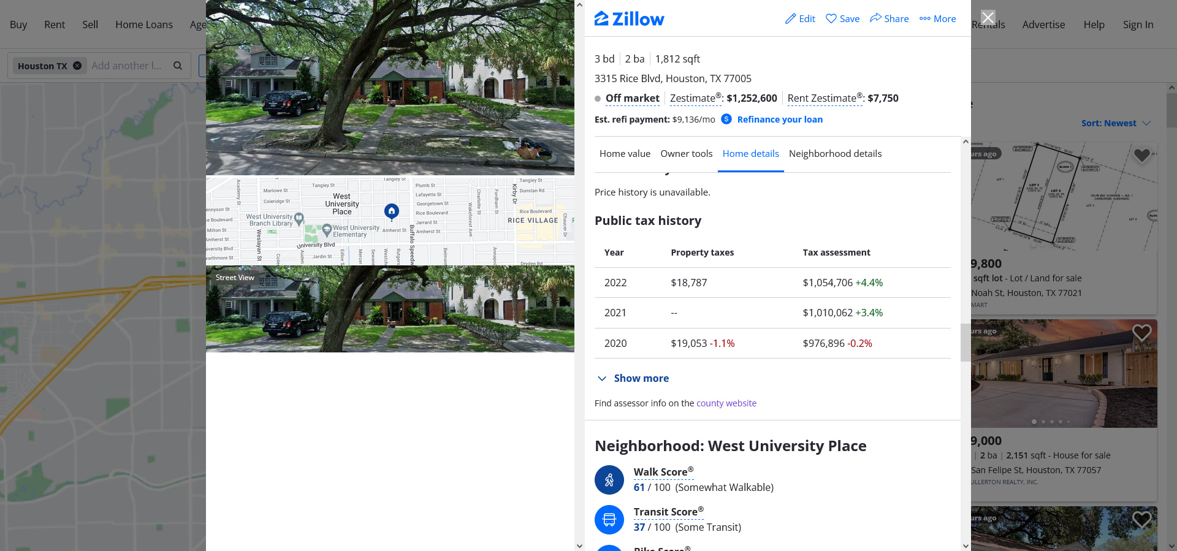The width and height of the screenshot is (1177, 551).
Task: Click the 61 walk score value
Action: pos(639,487)
